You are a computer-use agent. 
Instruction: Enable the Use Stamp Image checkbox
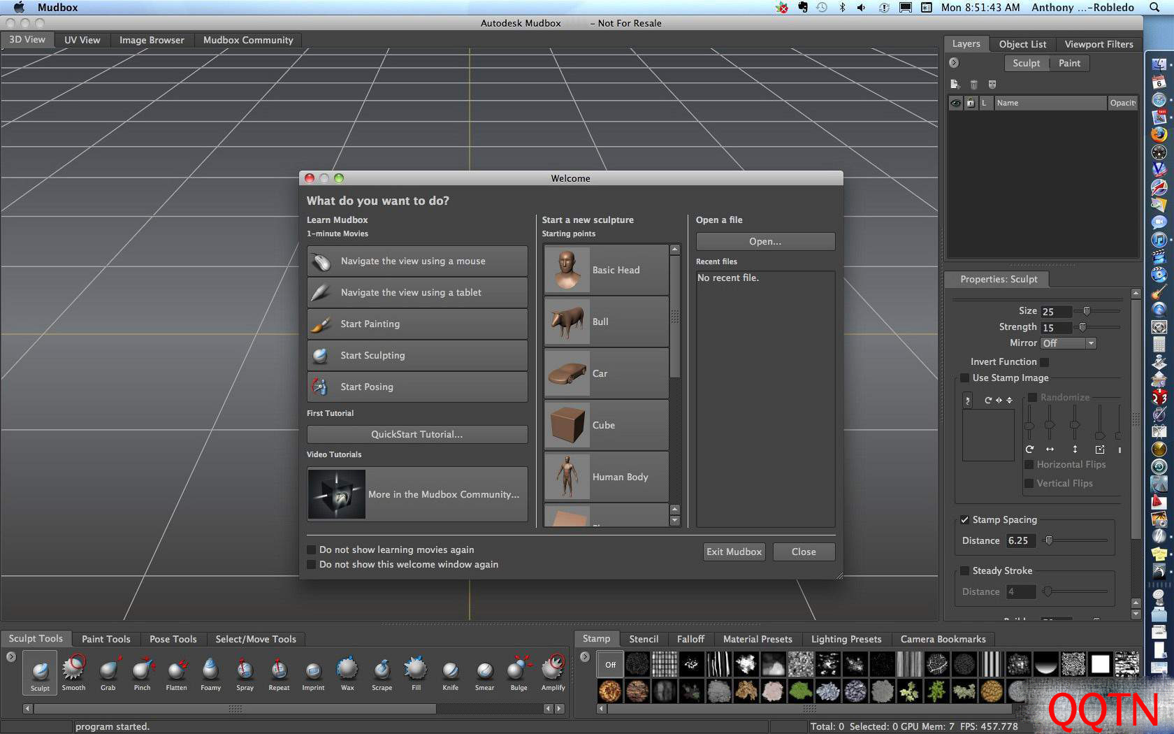[x=965, y=378]
